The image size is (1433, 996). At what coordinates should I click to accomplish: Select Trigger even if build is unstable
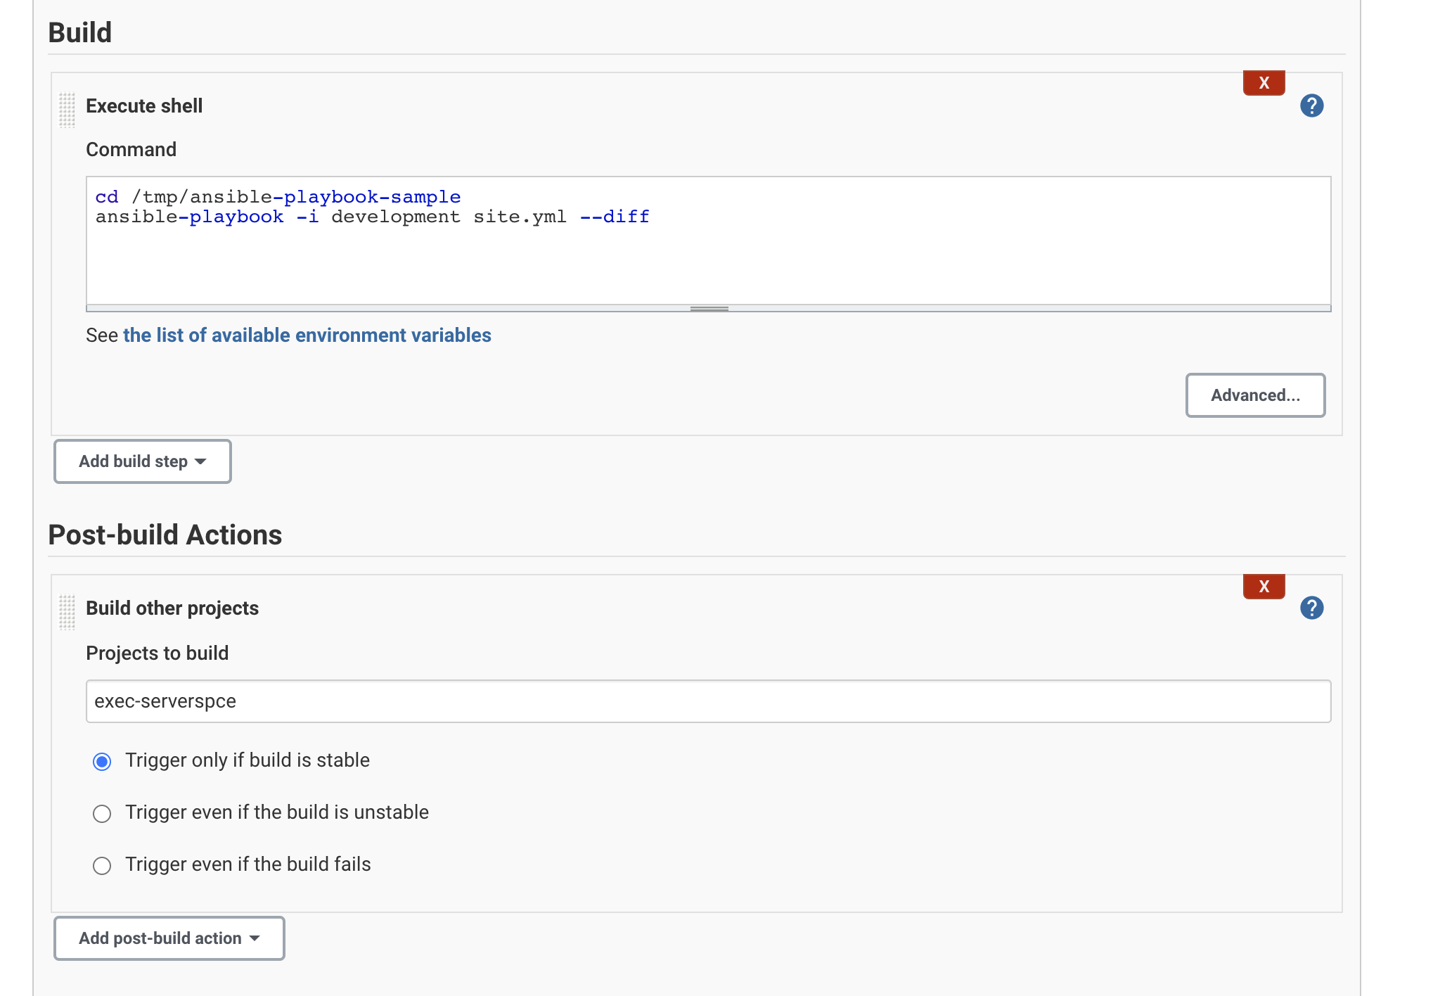point(102,814)
